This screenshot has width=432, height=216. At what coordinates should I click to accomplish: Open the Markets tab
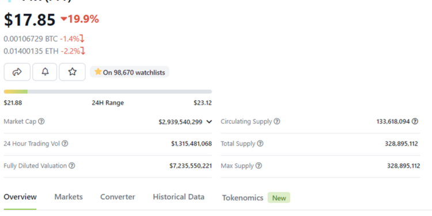pos(69,197)
